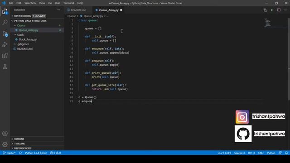The image size is (290, 163).
Task: Open the Help menu
Action: 80,3
